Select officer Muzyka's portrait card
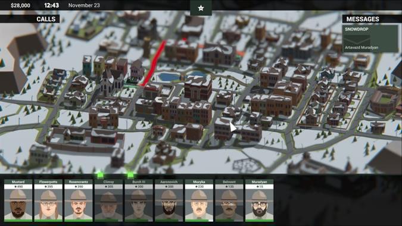402x226 pixels. click(x=199, y=200)
